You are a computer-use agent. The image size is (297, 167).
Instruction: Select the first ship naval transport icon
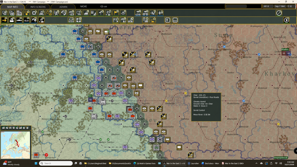point(19,20)
